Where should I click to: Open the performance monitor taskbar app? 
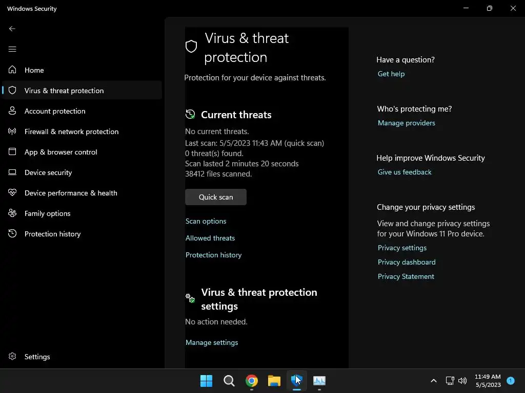(319, 381)
